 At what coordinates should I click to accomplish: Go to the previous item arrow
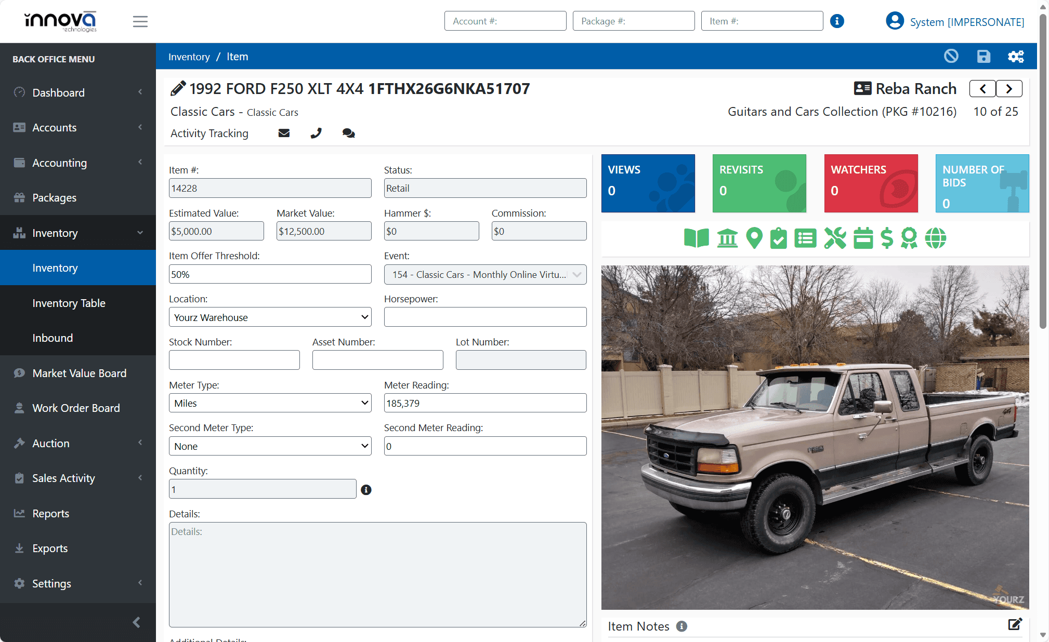point(982,89)
